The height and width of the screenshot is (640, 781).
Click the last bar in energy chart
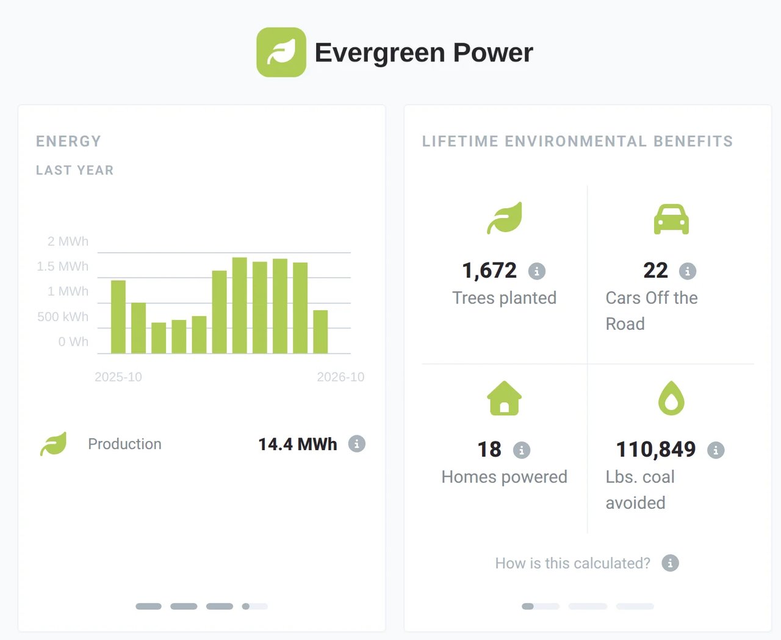320,332
